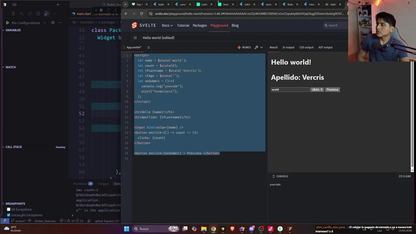
Task: Click the Presiona button in result
Action: click(332, 90)
